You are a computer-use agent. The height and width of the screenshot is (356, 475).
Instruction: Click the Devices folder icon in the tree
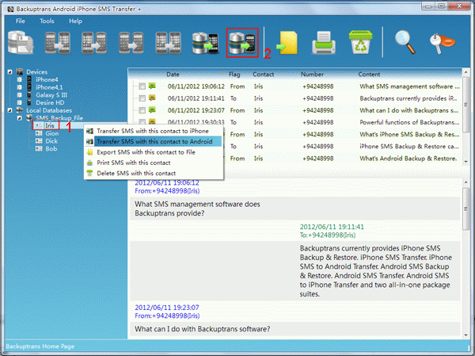20,71
